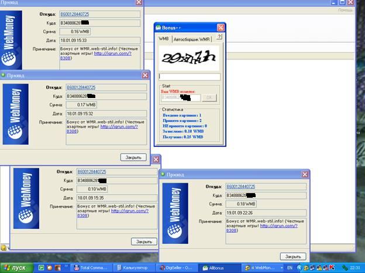Click the greyed OK button beside the wallet
The height and width of the screenshot is (273, 365).
(209, 98)
